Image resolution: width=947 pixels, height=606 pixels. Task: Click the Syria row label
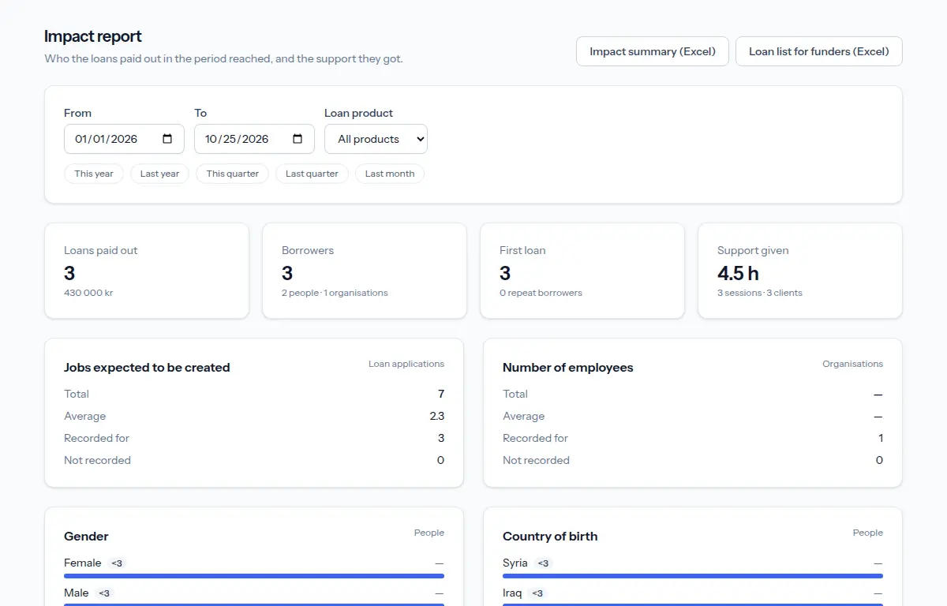(x=515, y=563)
